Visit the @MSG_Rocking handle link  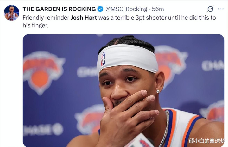coord(126,9)
